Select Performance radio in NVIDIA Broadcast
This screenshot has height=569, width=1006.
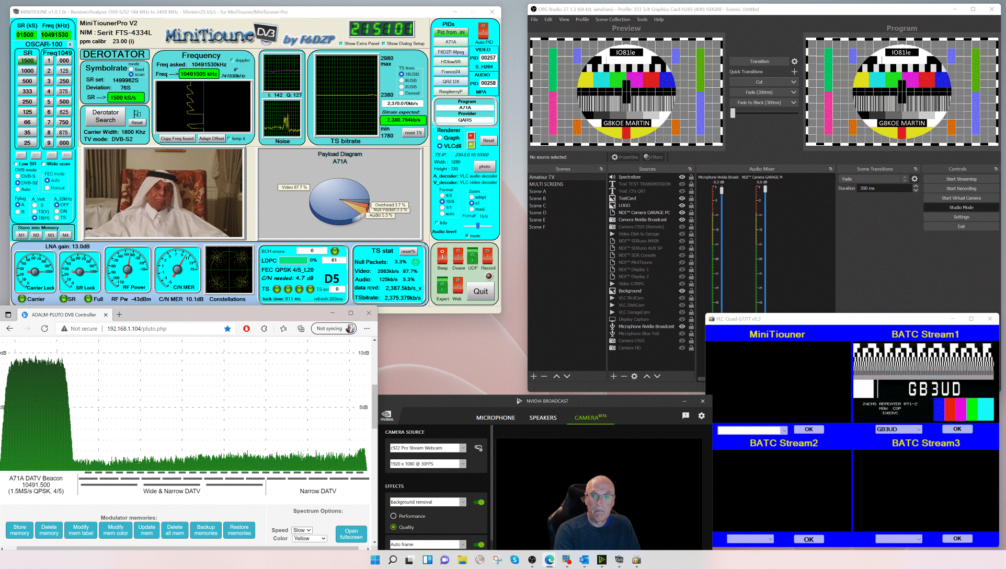pos(393,516)
